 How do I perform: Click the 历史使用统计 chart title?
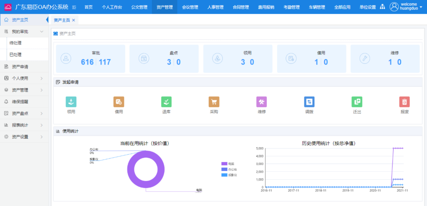pyautogui.click(x=329, y=143)
